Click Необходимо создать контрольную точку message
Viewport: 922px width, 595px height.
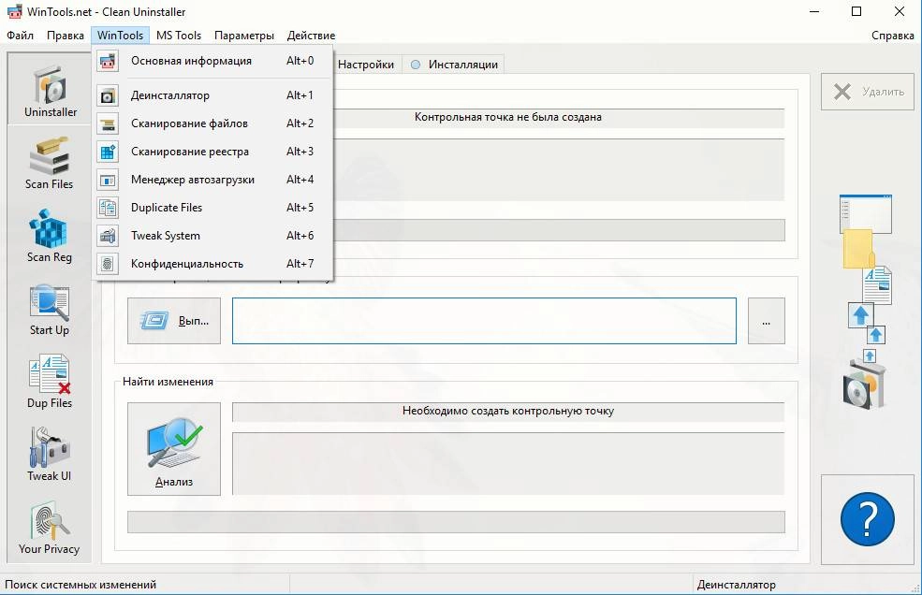[x=508, y=412]
